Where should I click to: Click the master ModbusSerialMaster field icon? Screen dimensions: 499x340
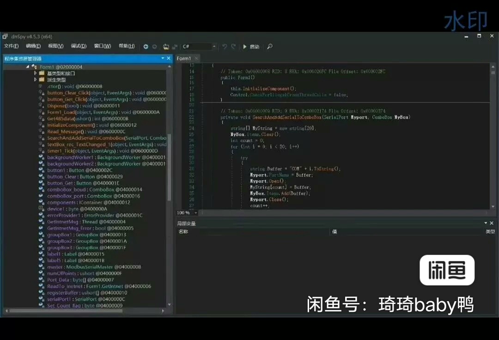click(42, 267)
